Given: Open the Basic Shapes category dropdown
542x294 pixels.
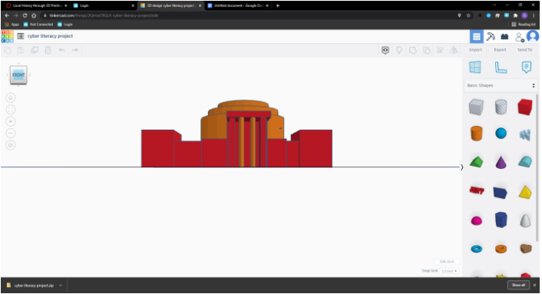Looking at the screenshot, I should click(x=501, y=86).
